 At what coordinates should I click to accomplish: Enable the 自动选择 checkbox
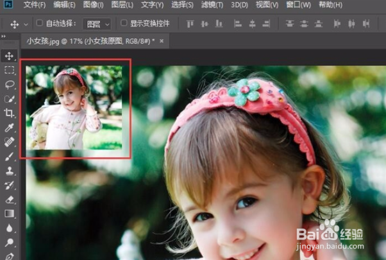pyautogui.click(x=39, y=23)
